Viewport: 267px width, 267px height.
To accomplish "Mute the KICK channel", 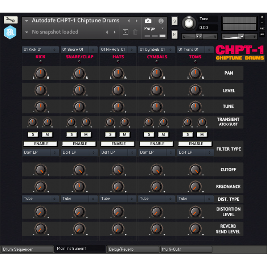I will 47,135.
